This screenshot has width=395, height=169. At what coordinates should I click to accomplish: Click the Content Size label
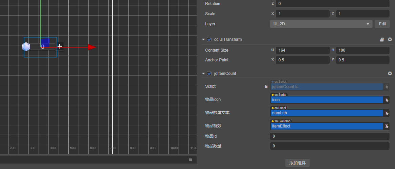[217, 50]
